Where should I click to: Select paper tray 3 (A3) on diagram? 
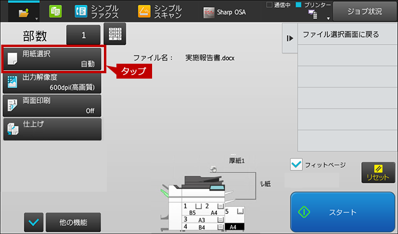(x=203, y=219)
